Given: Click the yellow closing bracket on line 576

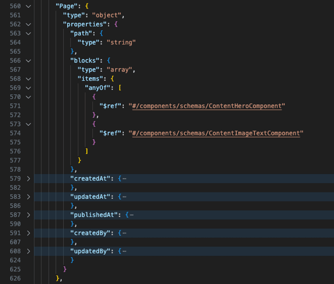Looking at the screenshot, I should pos(87,151).
